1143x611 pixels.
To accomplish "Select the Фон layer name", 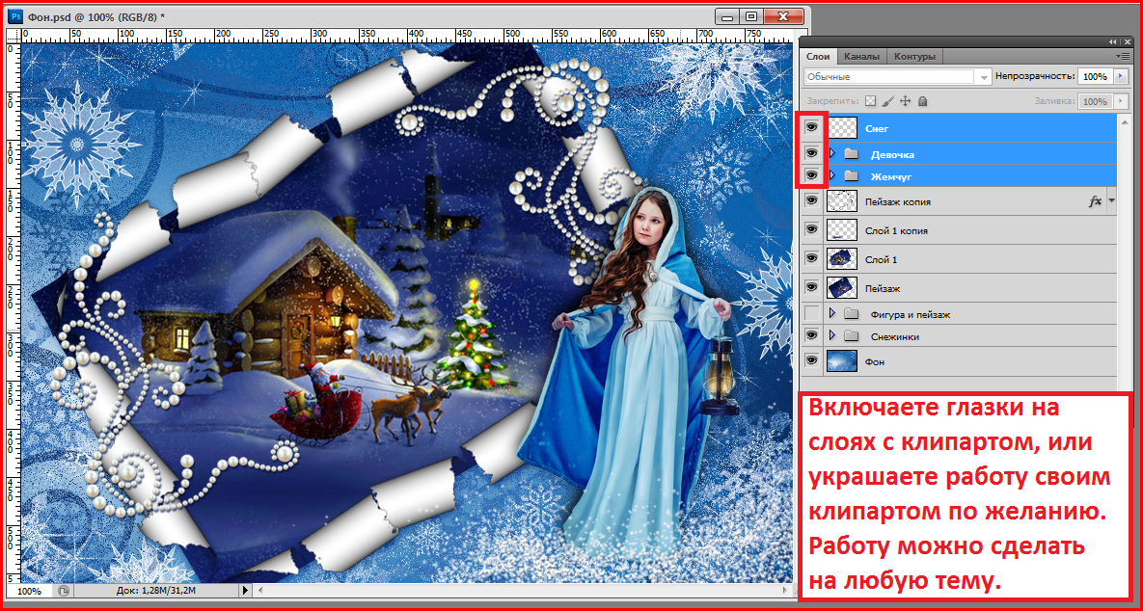I will 874,362.
